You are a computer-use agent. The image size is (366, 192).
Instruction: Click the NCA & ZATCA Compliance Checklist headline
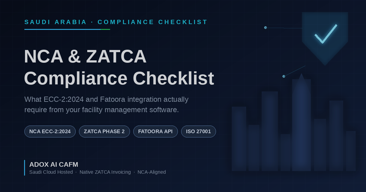click(x=119, y=67)
